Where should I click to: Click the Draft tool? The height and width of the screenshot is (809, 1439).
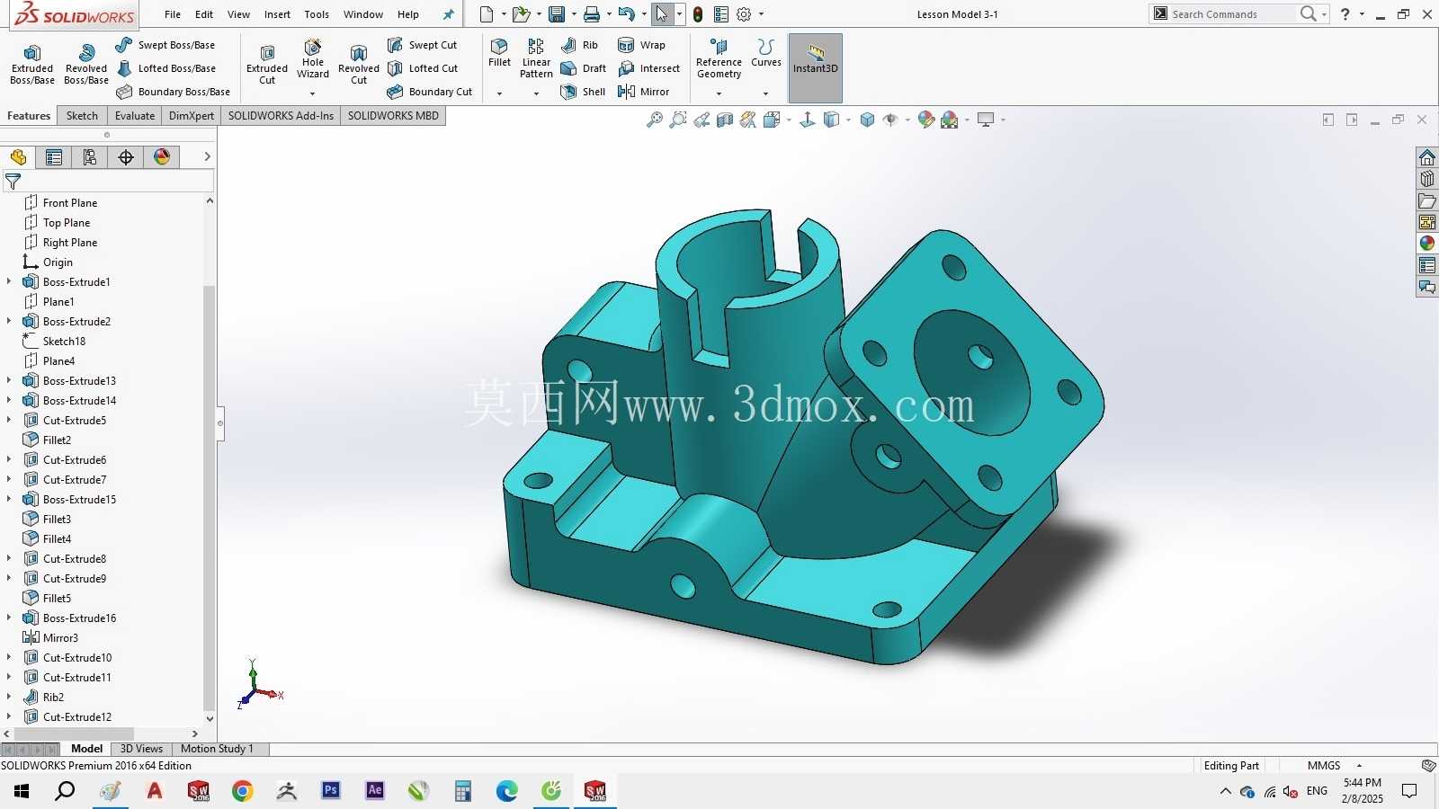[x=583, y=68]
